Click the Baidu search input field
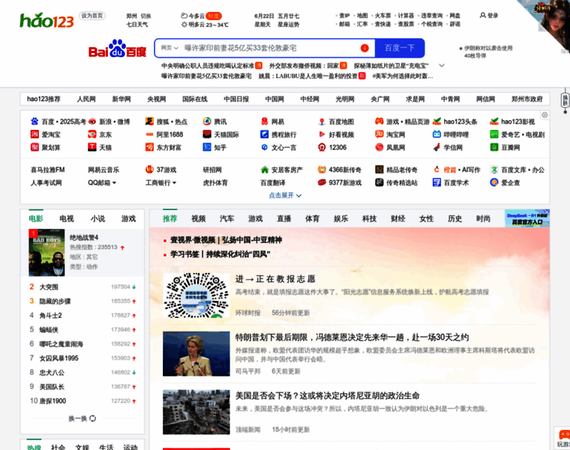 pyautogui.click(x=269, y=48)
